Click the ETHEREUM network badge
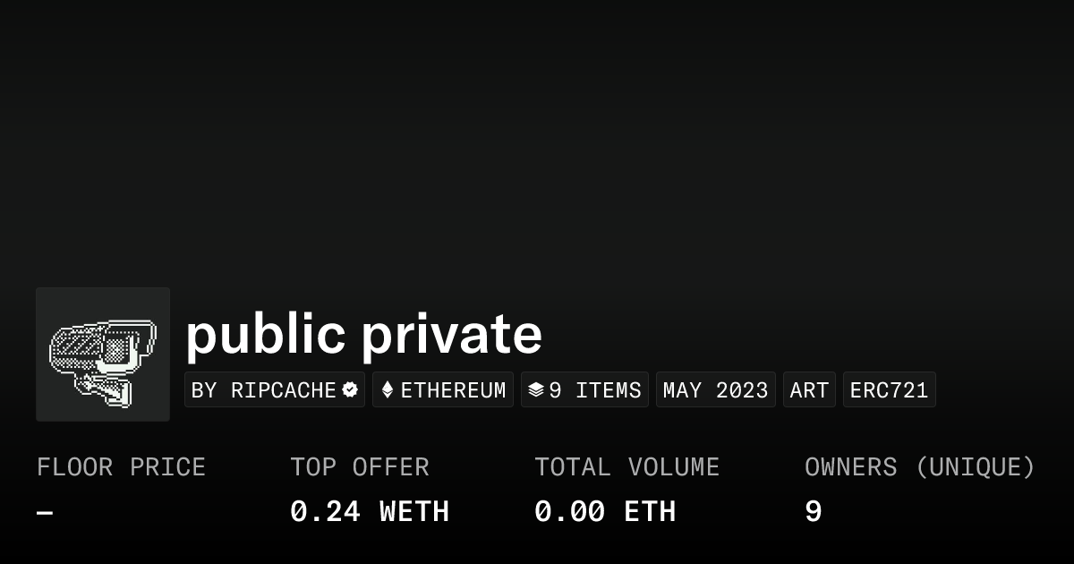This screenshot has height=564, width=1074. (443, 389)
